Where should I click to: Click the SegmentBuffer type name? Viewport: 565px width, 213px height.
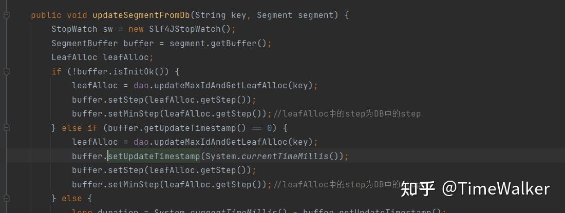(85, 43)
